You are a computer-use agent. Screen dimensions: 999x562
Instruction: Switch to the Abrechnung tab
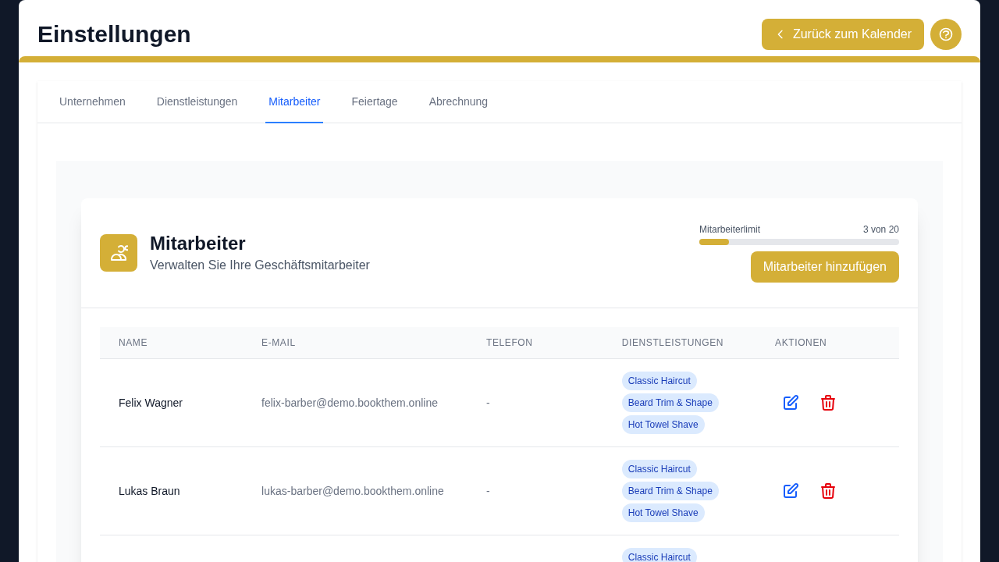[x=458, y=101]
